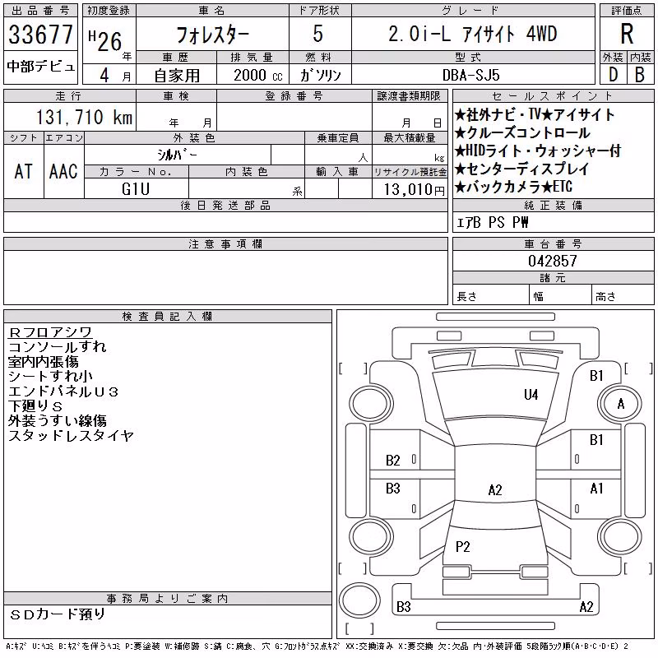Select vehicle history 自家用
The image size is (658, 658).
point(177,76)
